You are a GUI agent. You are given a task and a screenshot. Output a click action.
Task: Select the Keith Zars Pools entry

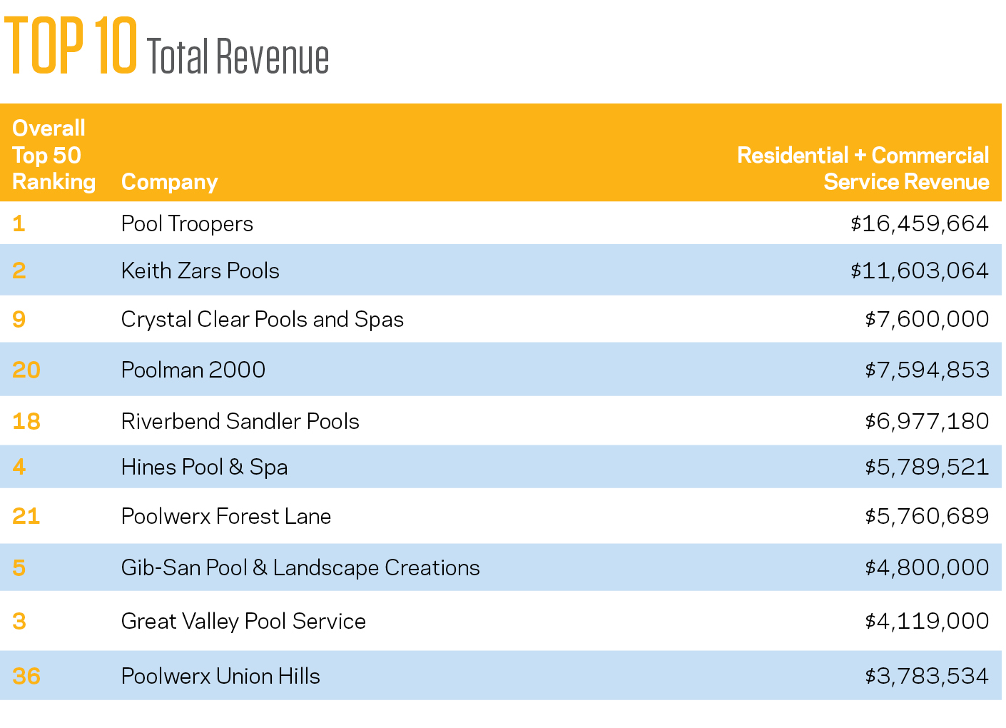[200, 271]
